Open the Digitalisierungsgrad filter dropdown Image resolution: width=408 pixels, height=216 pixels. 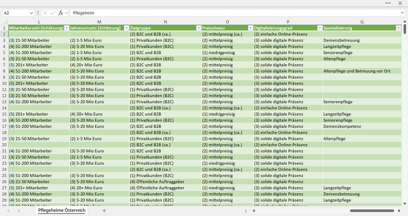[320, 28]
